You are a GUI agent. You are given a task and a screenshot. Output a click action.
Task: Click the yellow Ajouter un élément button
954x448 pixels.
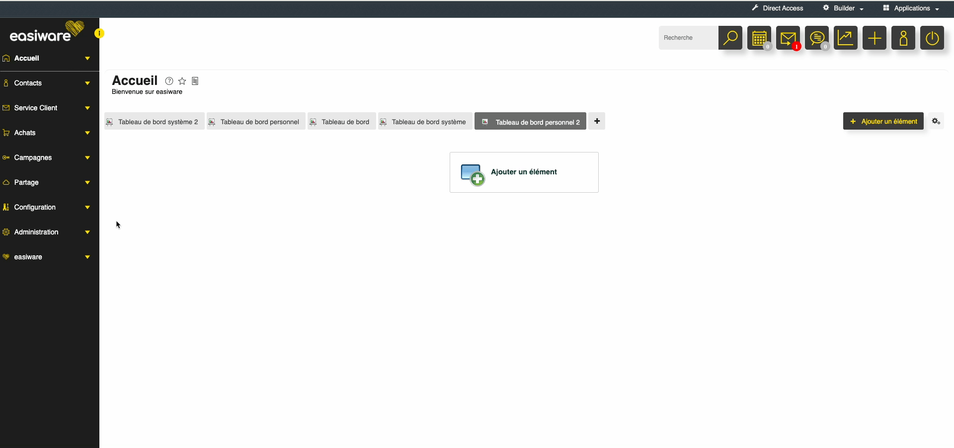[883, 121]
